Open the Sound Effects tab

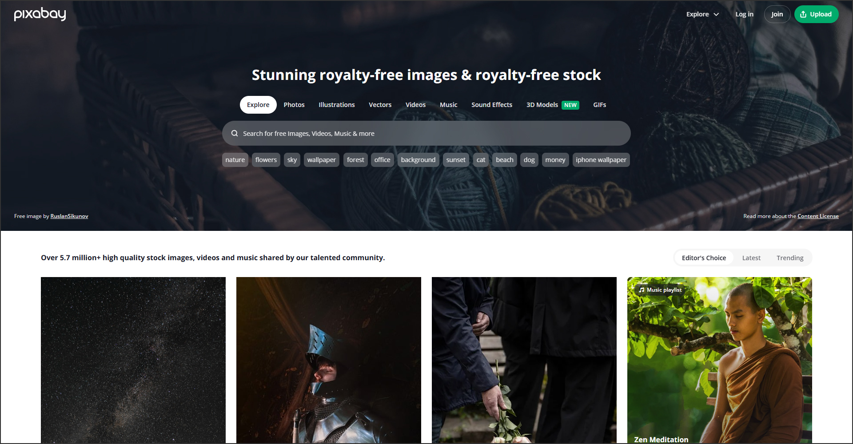pyautogui.click(x=492, y=105)
